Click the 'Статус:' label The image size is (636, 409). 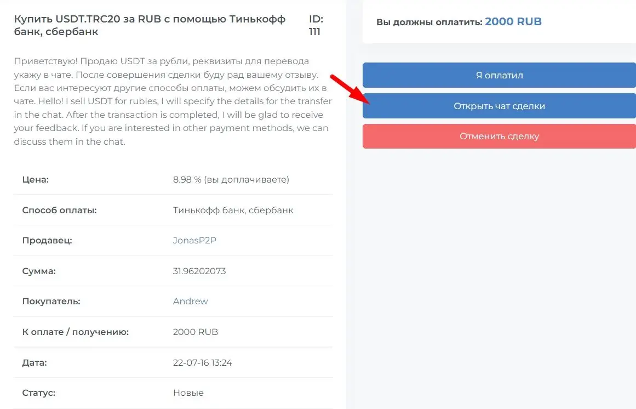(x=38, y=393)
